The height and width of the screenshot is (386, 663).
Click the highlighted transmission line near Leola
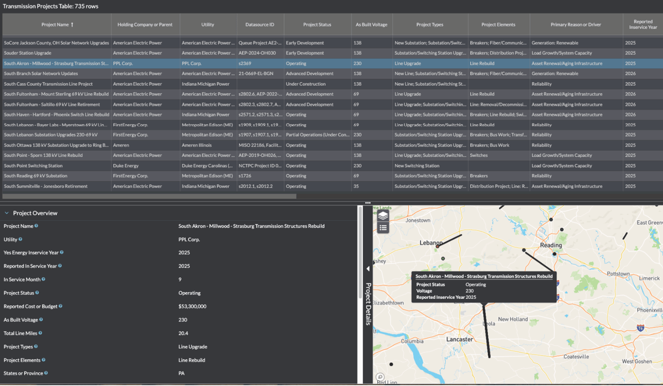coord(486,331)
